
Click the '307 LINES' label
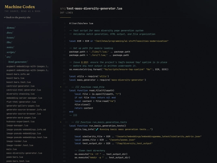66,12
